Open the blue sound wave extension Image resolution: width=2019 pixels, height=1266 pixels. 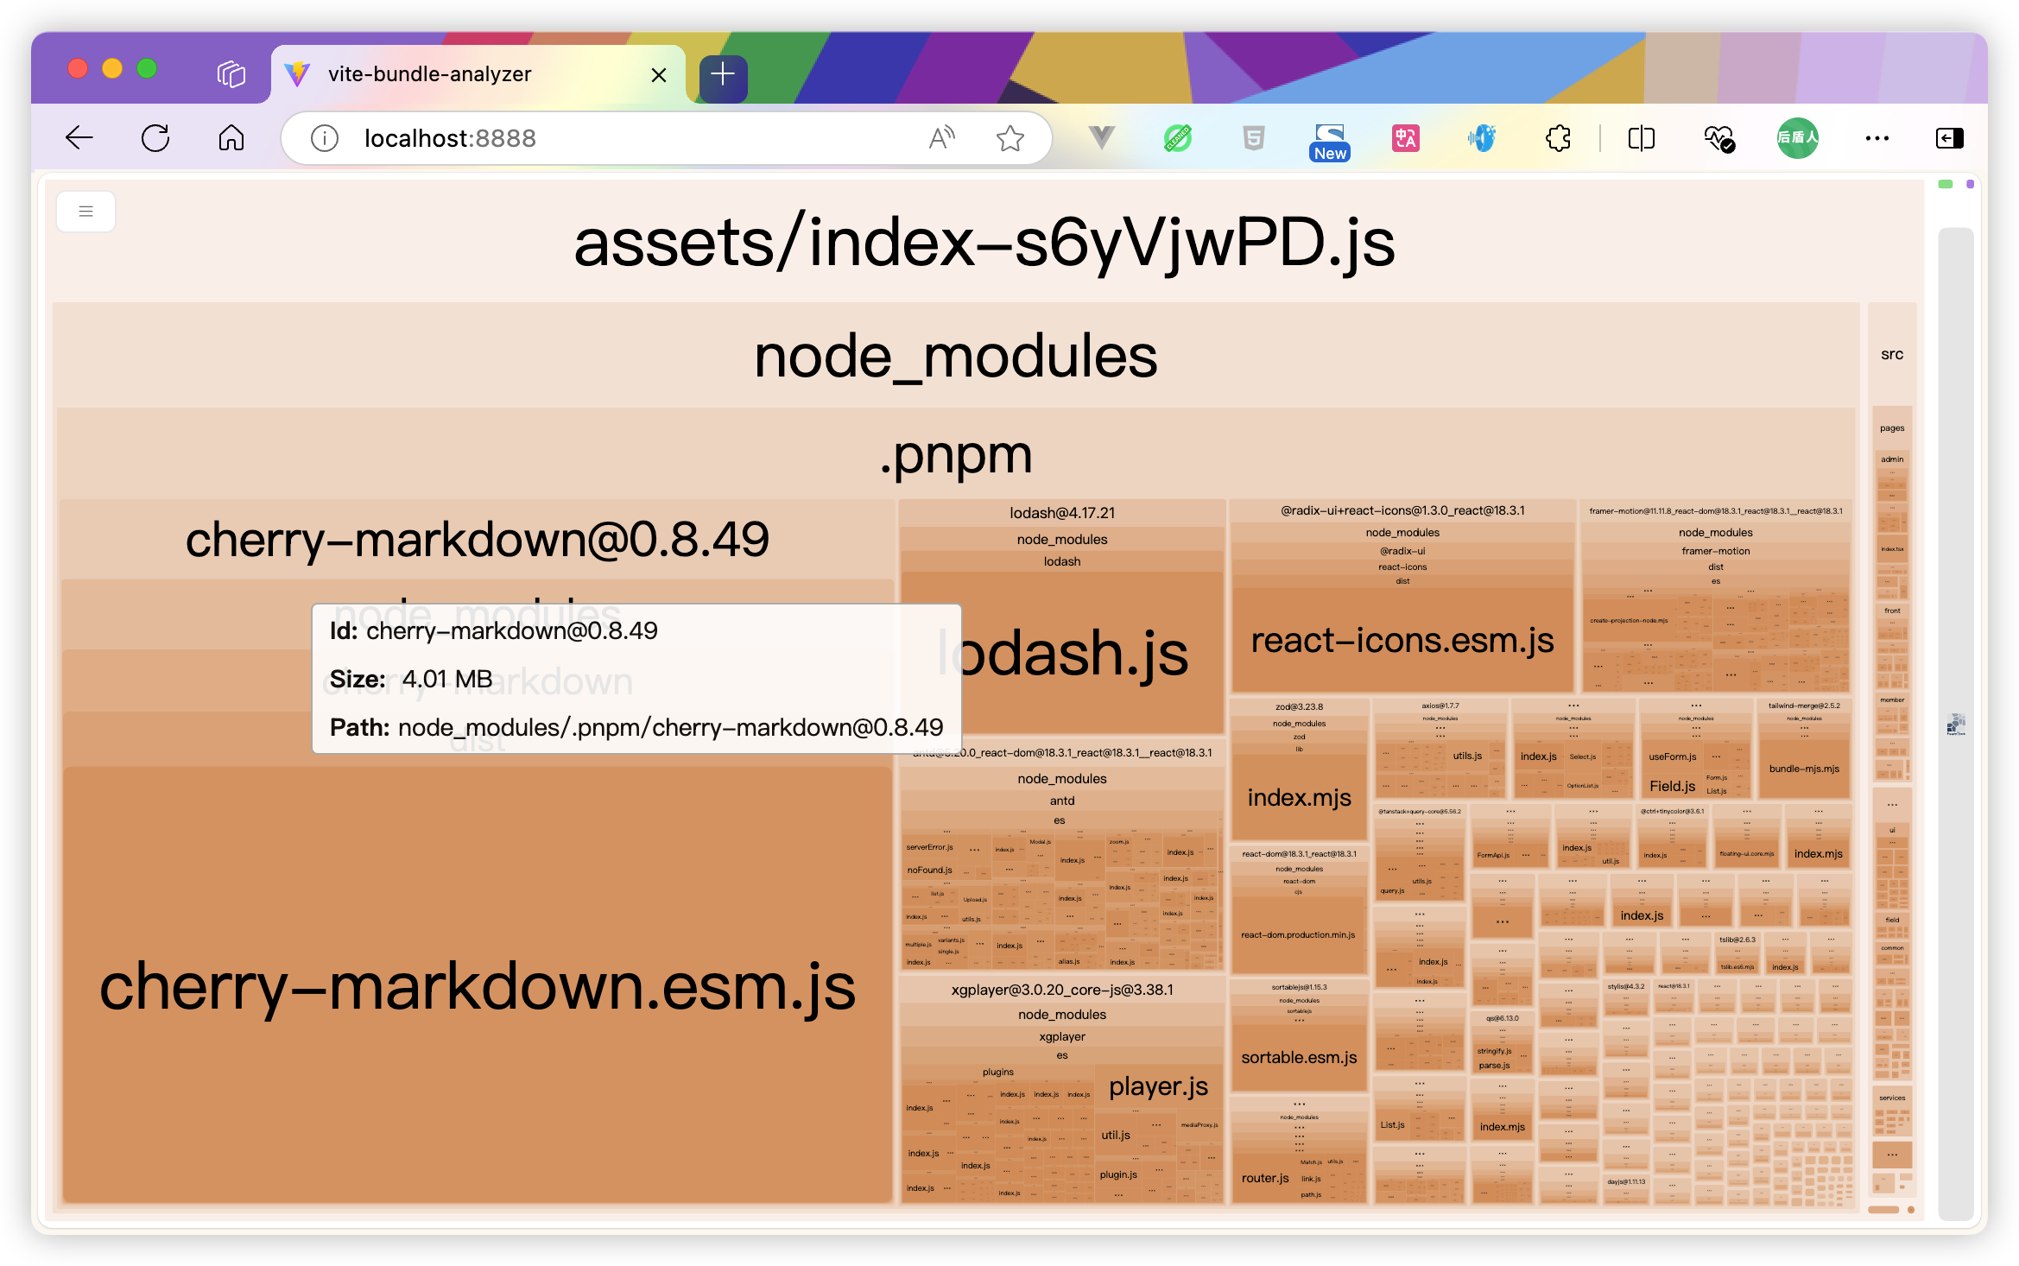pyautogui.click(x=1482, y=138)
